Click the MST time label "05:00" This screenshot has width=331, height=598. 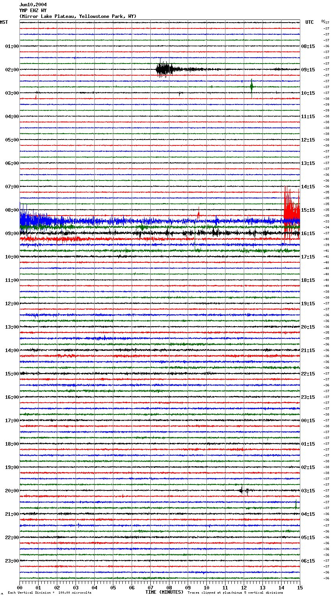point(12,140)
